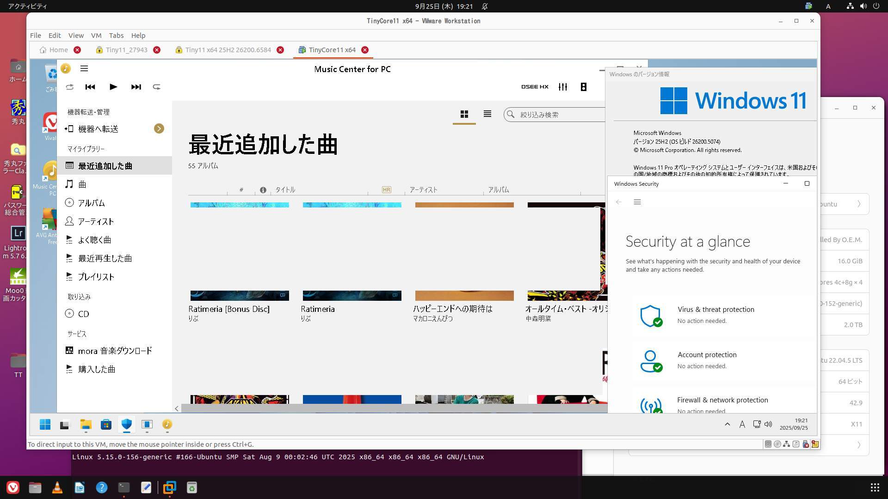Open the VM menu in VMware
888x499 pixels.
click(x=96, y=36)
